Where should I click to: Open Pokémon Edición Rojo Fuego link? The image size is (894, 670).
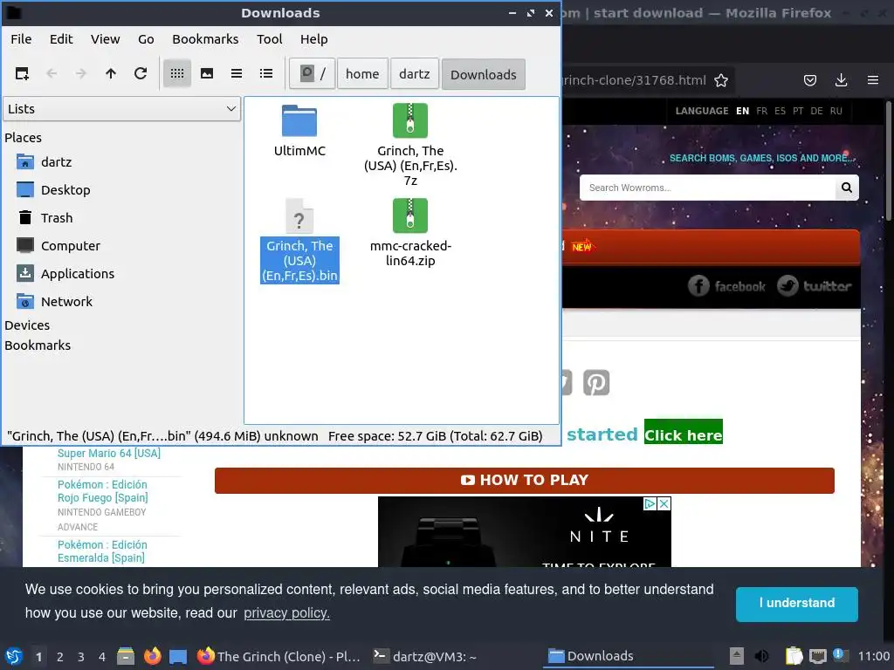tap(103, 491)
